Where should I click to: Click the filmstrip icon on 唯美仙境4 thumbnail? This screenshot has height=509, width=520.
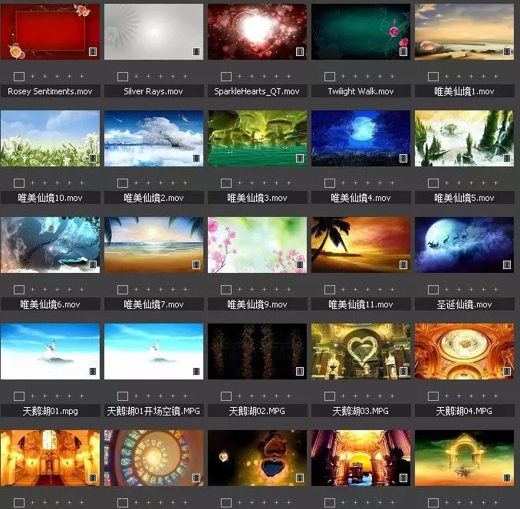403,158
